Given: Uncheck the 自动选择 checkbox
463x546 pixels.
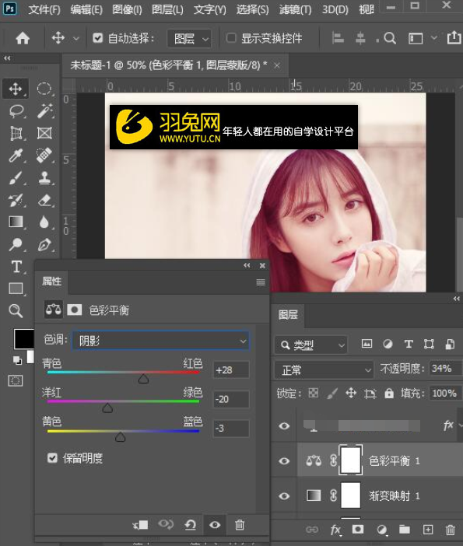Looking at the screenshot, I should pos(98,38).
